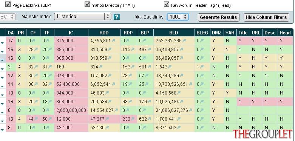The image size is (295, 141).
Task: Expand the row with IC 52,400,000
Action: tap(2, 87)
